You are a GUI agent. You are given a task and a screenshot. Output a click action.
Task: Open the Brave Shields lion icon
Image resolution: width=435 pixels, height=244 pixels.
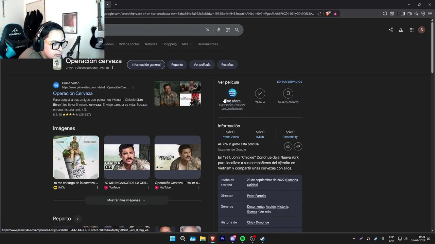[328, 14]
